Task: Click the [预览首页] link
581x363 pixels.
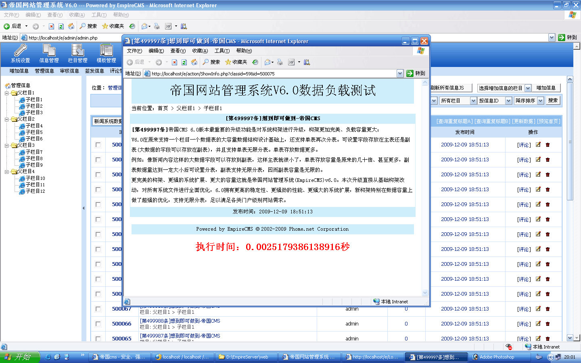Action: point(548,121)
